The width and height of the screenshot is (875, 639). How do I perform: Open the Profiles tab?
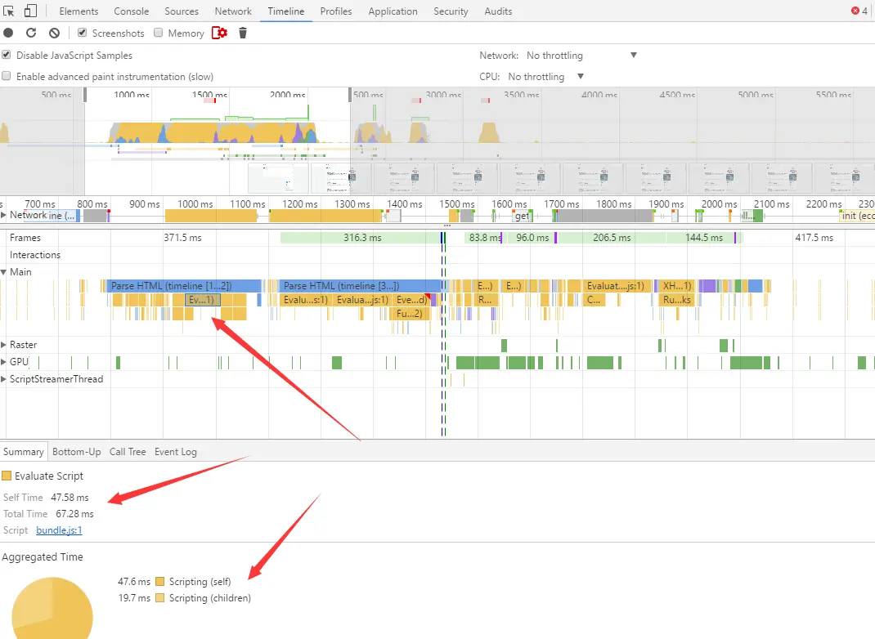(x=336, y=11)
